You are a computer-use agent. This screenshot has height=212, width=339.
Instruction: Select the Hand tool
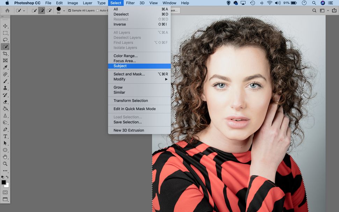point(5,157)
